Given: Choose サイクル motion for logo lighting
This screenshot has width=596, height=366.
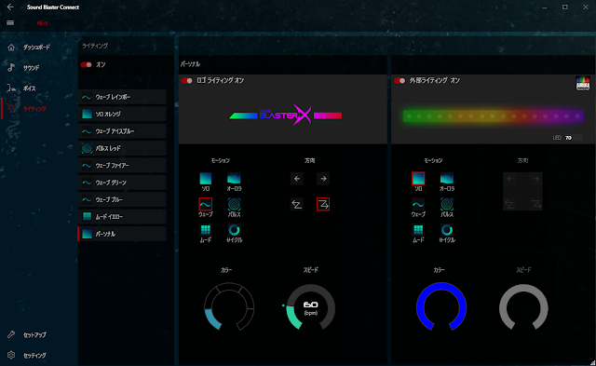Looking at the screenshot, I should 234,230.
